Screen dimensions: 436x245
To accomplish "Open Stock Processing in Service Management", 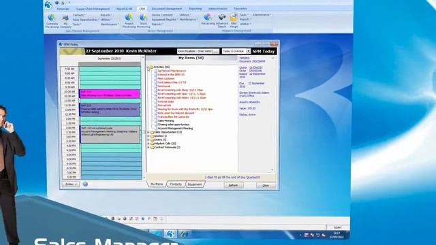I will (x=143, y=20).
